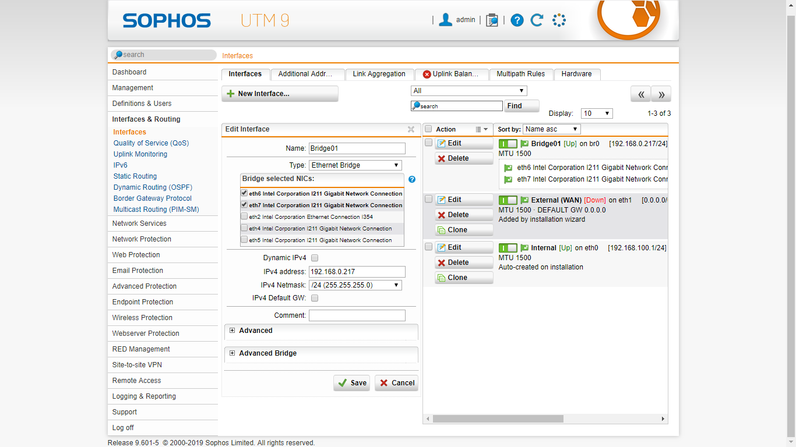The image size is (796, 447).
Task: Go to next page with double-arrow button
Action: click(661, 94)
